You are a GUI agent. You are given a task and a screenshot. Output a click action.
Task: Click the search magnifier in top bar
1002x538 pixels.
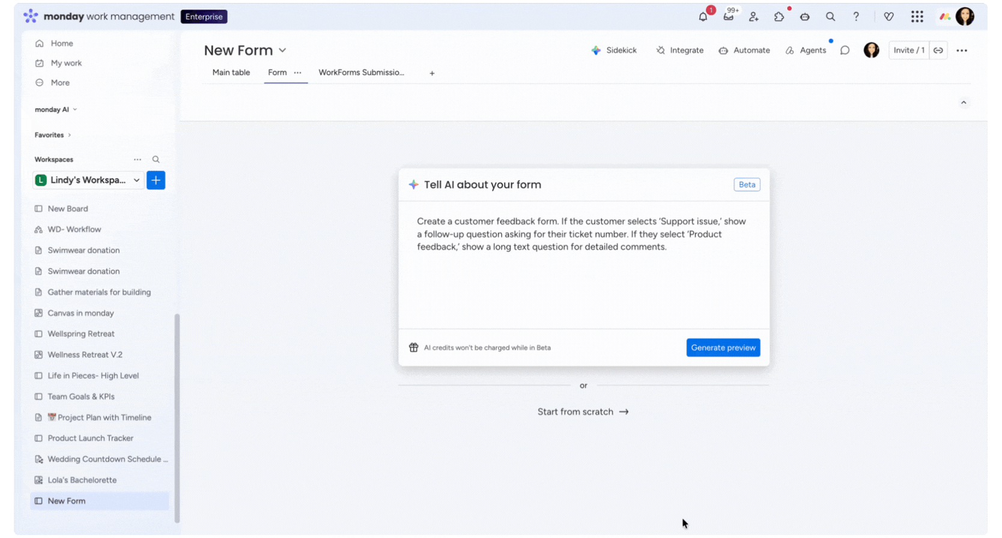[x=830, y=17]
